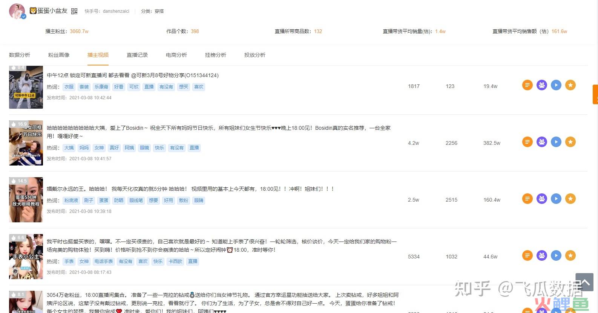
Task: Favorite star for the 160.4w row
Action: click(570, 199)
